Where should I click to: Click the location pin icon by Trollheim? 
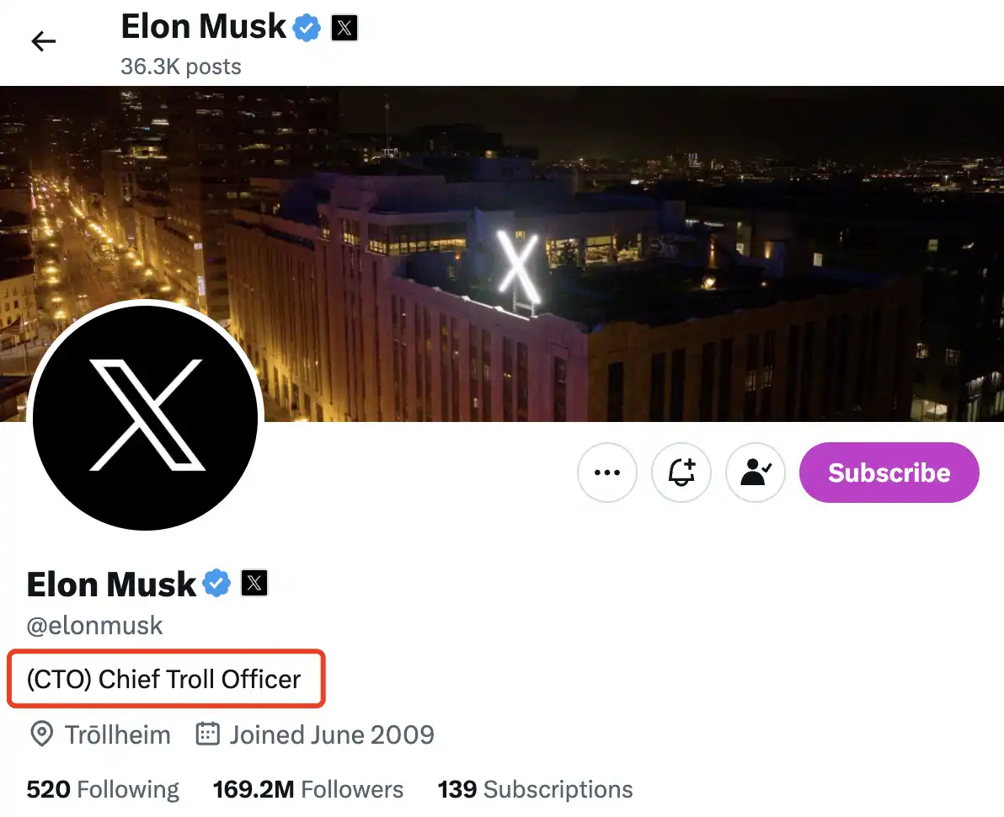(40, 734)
